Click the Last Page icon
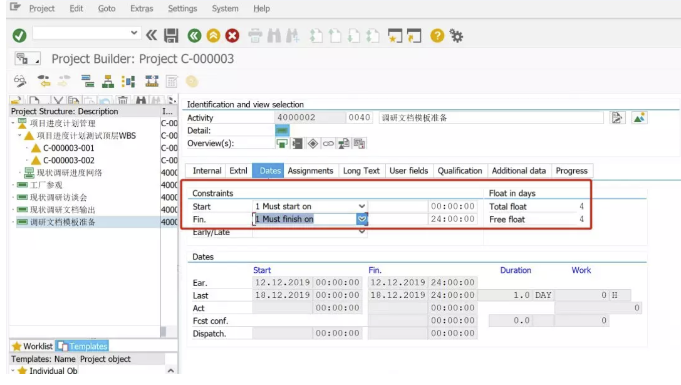The height and width of the screenshot is (385, 681). pos(372,36)
